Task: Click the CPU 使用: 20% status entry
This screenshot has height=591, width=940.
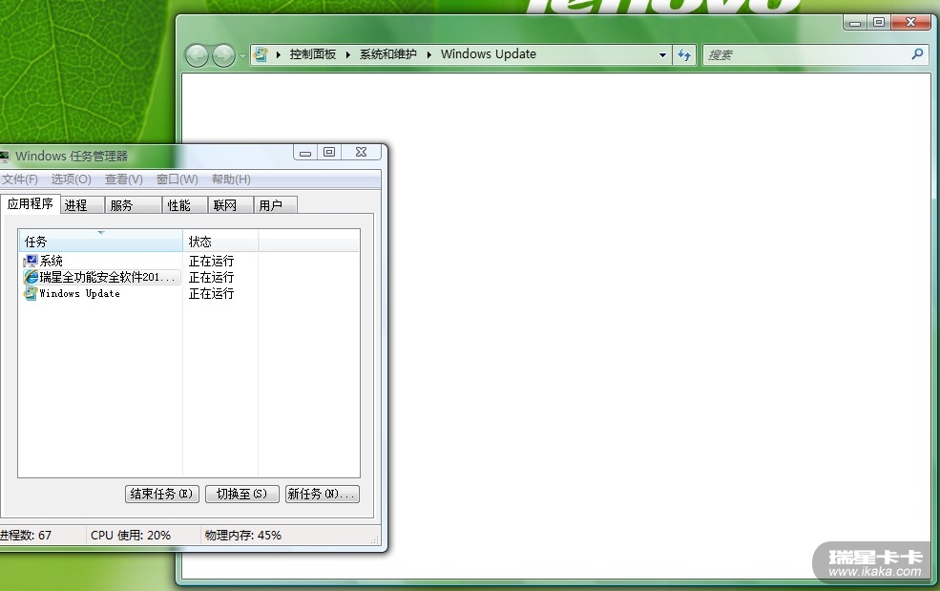Action: click(131, 536)
